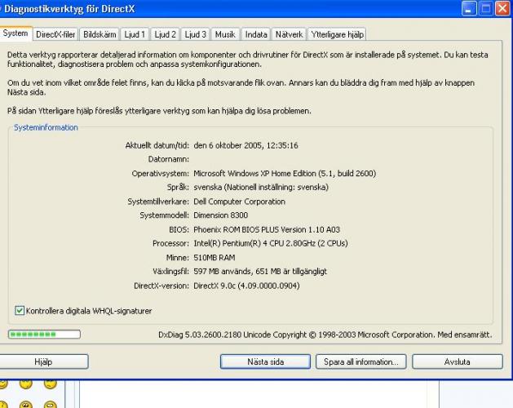Close the Diagnostikverktyg för DirectX window
This screenshot has height=408, width=513.
point(502,11)
